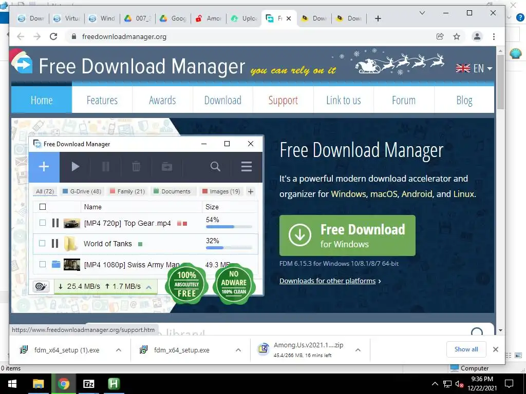Expand options for fdm_x64_setup (1).exe download
The height and width of the screenshot is (394, 526).
click(119, 350)
